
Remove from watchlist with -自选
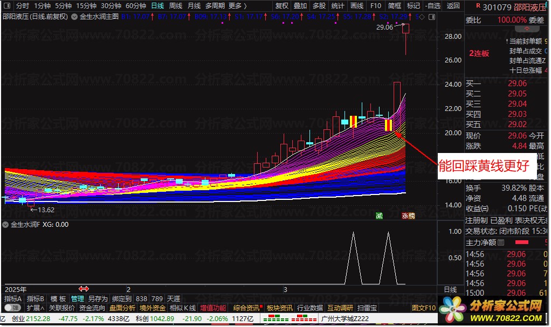coord(432,5)
